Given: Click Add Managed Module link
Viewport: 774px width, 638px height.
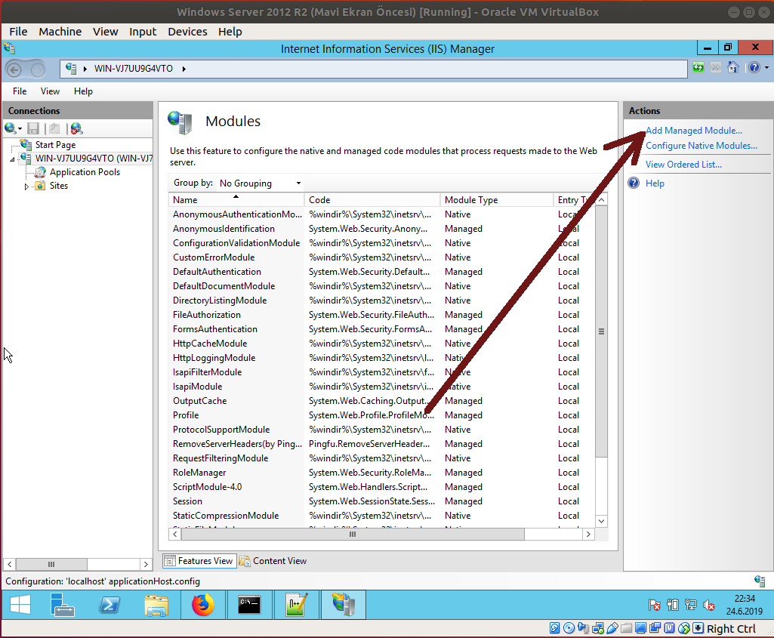Looking at the screenshot, I should click(693, 131).
